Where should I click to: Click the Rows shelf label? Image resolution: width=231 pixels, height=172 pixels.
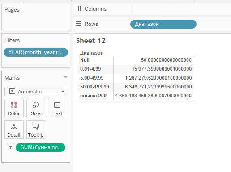click(x=91, y=24)
